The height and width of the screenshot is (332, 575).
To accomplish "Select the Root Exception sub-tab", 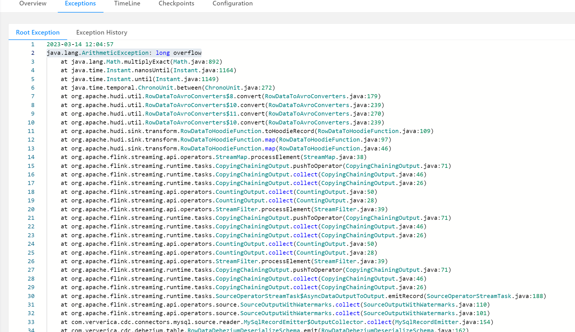I will [38, 33].
